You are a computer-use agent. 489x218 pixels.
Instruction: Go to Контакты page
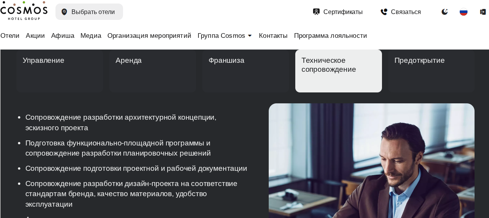(x=273, y=35)
